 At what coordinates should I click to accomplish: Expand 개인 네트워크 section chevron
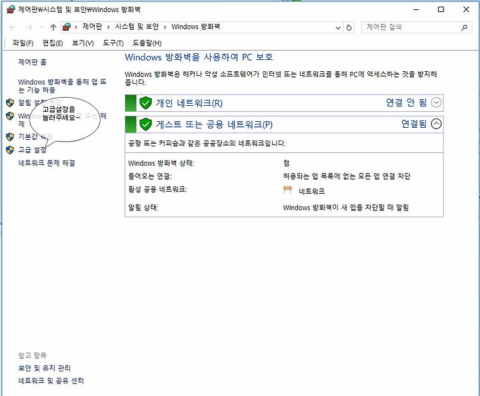pyautogui.click(x=436, y=102)
